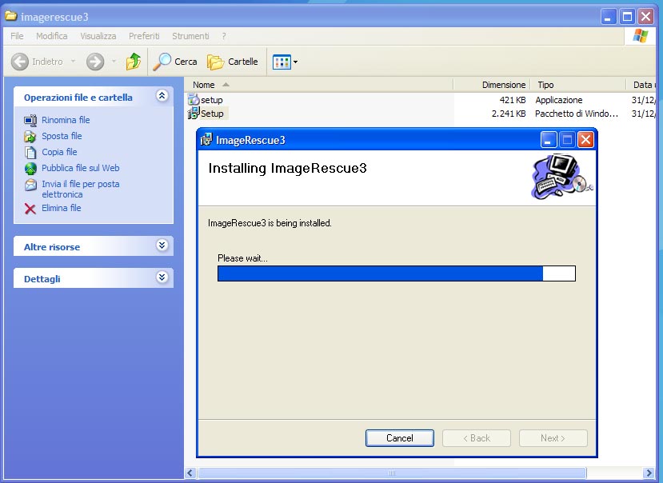Select the capitalized Setup file name

(212, 114)
